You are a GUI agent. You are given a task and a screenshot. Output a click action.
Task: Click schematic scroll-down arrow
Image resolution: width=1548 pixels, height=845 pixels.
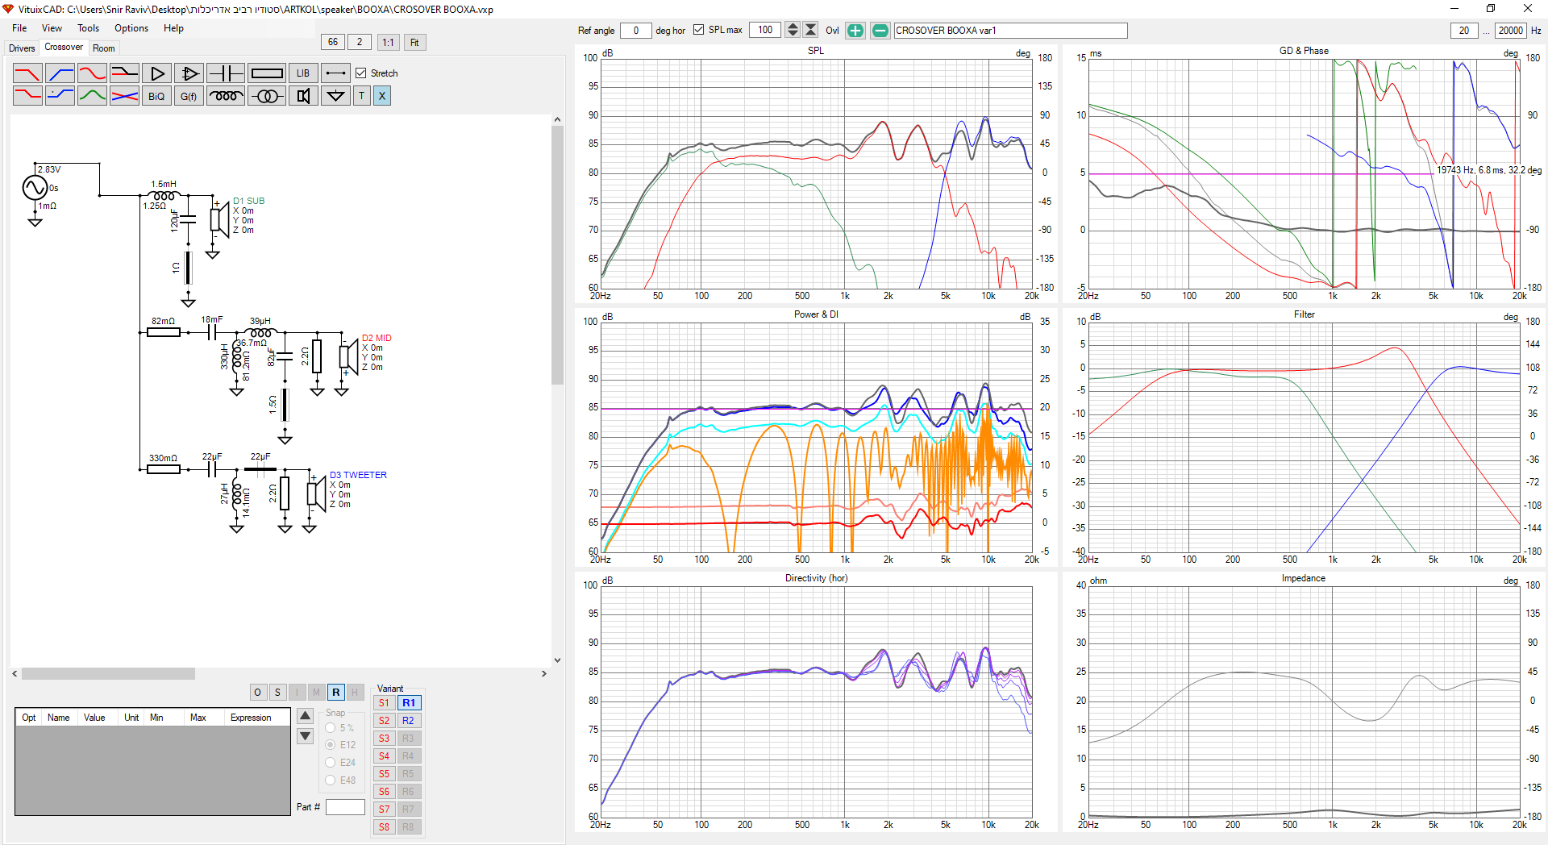[557, 660]
